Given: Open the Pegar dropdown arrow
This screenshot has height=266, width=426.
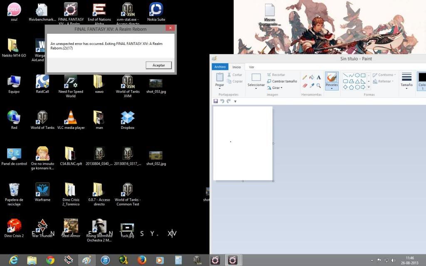Looking at the screenshot, I should tap(220, 89).
